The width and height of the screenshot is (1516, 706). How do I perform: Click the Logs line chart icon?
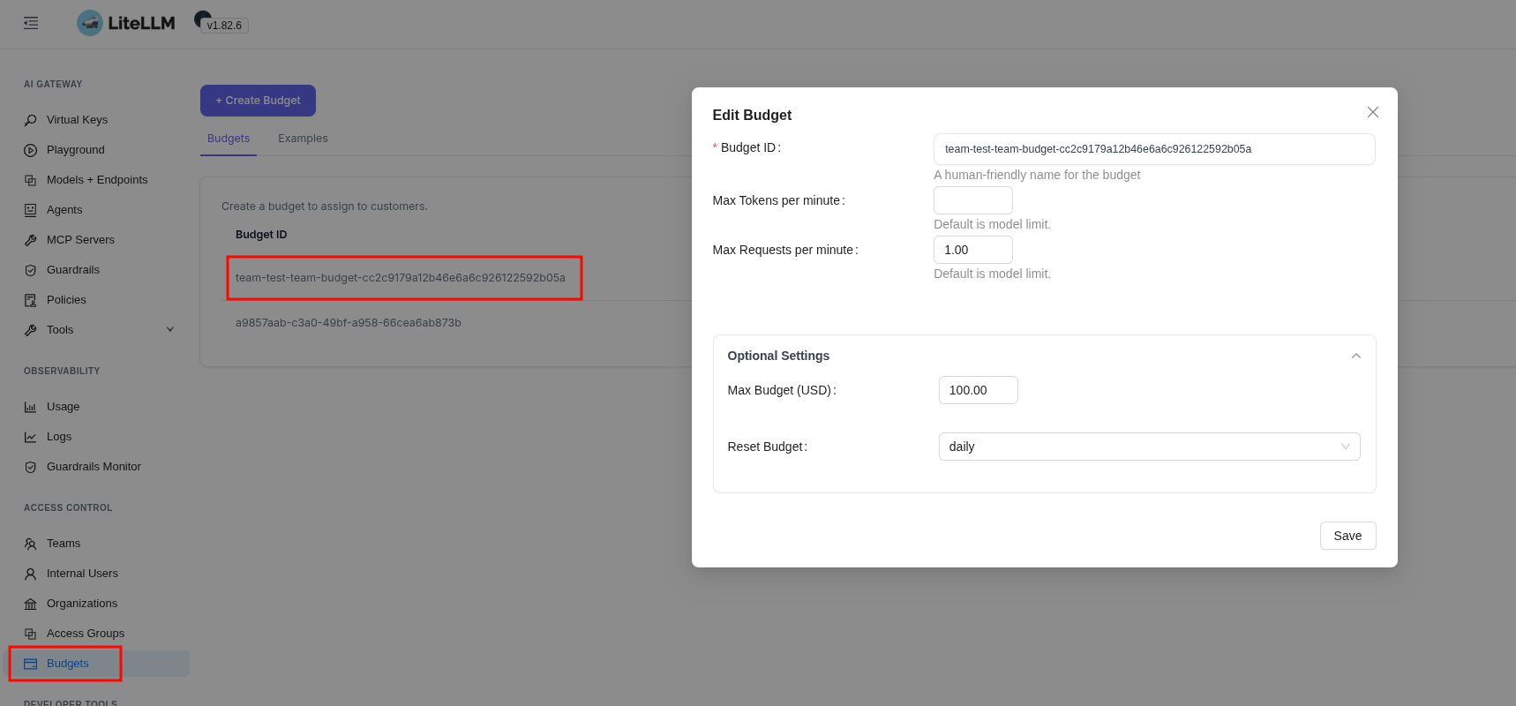[31, 437]
